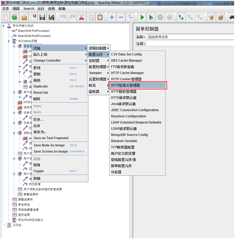Image resolution: width=235 pixels, height=239 pixels.
Task: Select the 聚合报告 tree node
Action: pyautogui.click(x=24, y=204)
